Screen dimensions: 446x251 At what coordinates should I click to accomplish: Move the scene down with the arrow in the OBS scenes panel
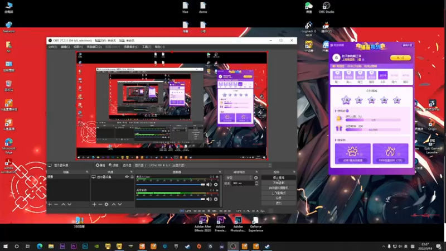(69, 204)
